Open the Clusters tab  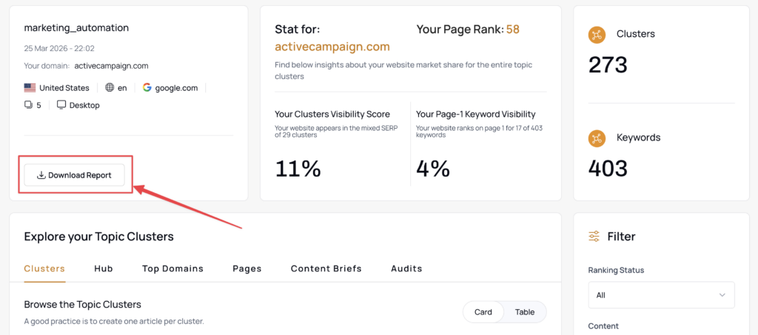pos(44,268)
